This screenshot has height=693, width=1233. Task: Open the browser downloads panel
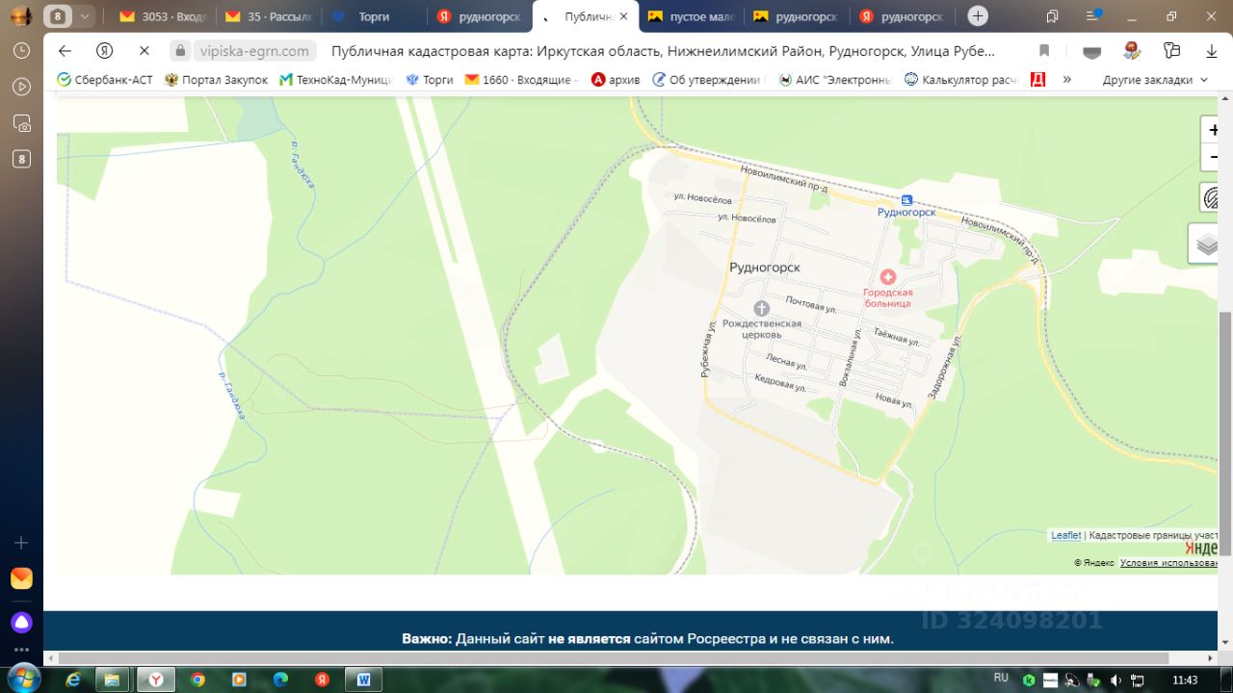click(x=1212, y=51)
